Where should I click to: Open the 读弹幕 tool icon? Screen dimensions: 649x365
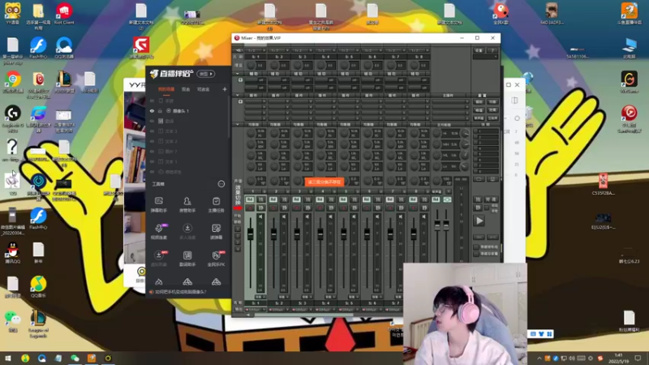[x=216, y=228]
